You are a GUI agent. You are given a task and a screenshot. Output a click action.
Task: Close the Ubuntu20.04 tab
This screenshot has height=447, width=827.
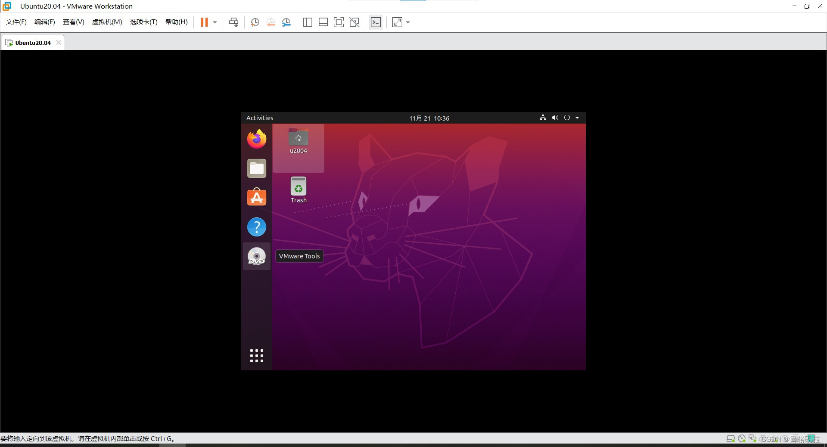(59, 43)
